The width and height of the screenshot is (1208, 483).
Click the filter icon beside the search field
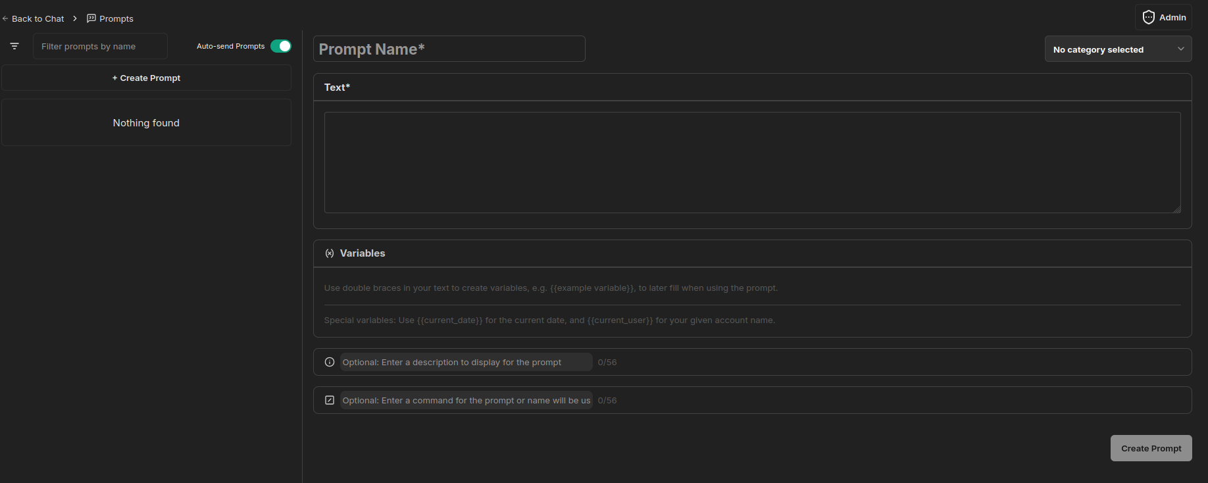tap(14, 46)
